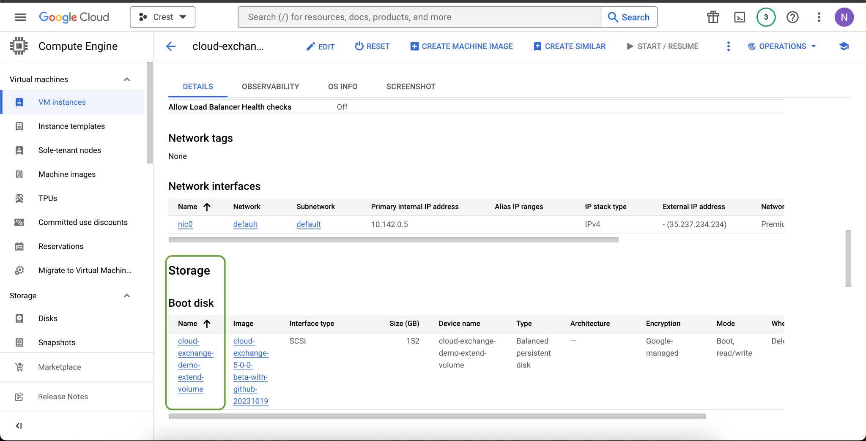Click EDIT instance button
This screenshot has height=441, width=866.
pyautogui.click(x=321, y=46)
